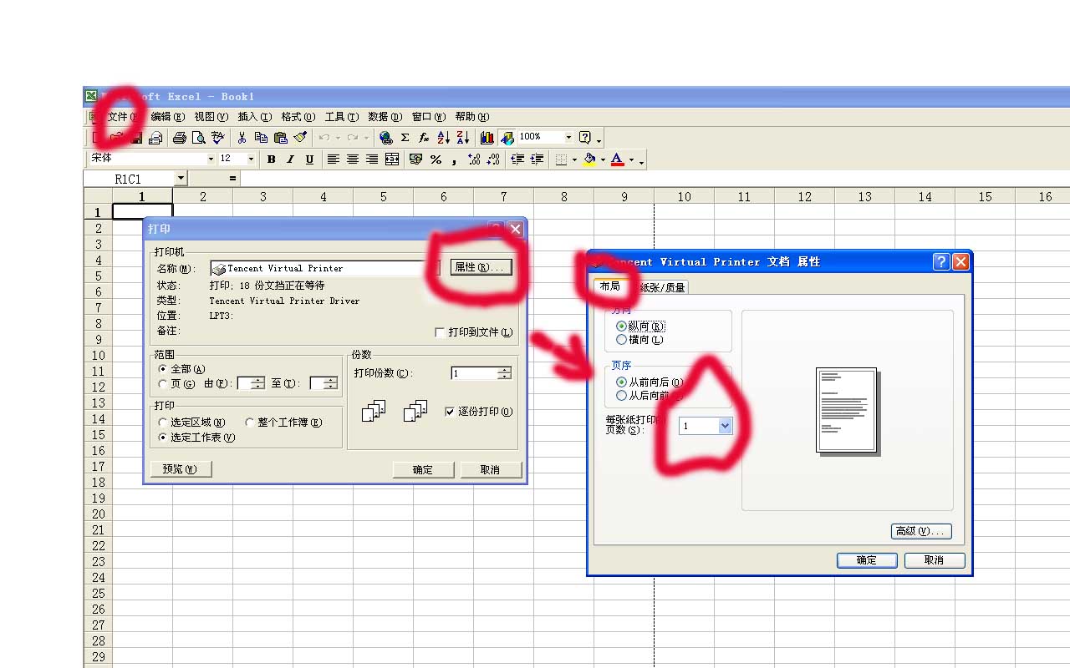This screenshot has height=668, width=1070.
Task: Align cell text right
Action: [371, 159]
